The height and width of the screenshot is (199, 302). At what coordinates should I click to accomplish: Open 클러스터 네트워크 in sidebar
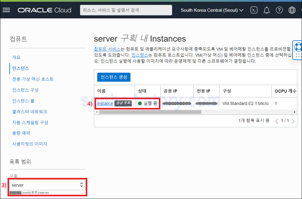click(30, 112)
